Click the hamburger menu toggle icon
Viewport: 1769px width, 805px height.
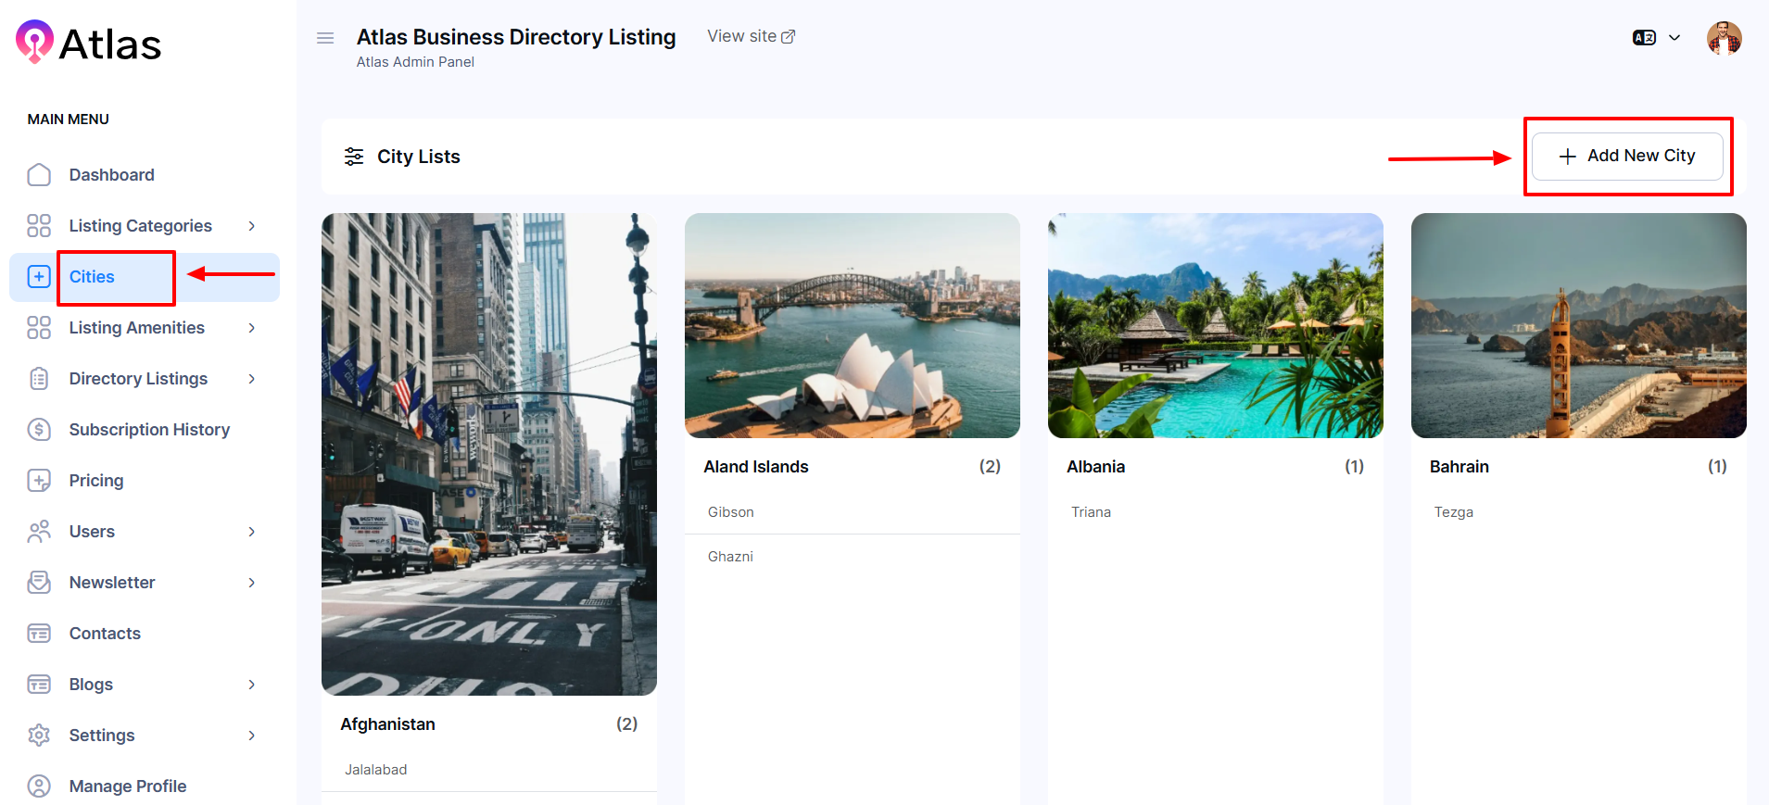click(325, 38)
